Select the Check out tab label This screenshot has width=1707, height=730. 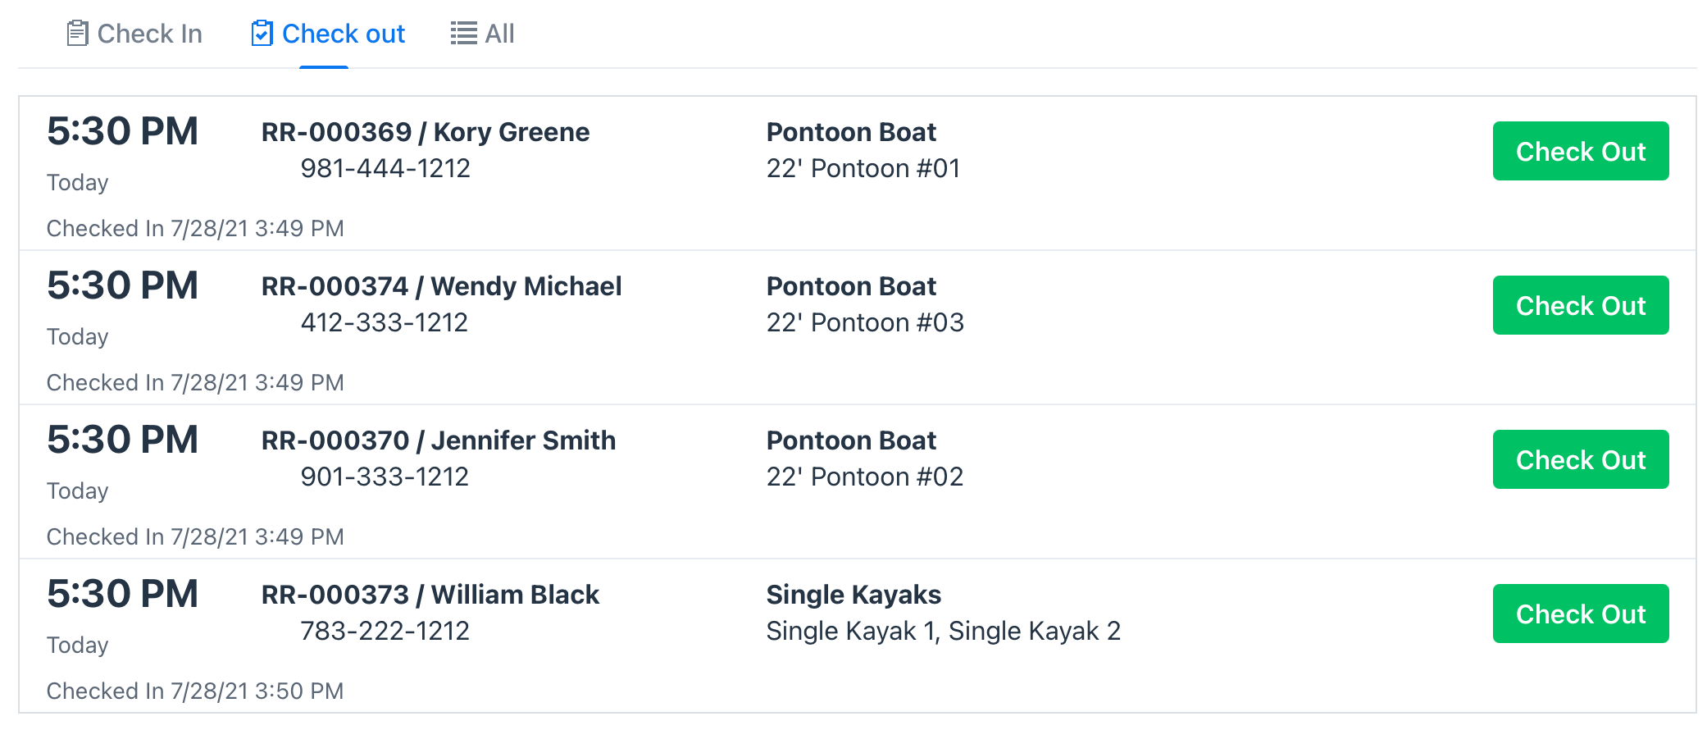tap(344, 34)
